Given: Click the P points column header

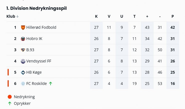Looking at the screenshot, I should coord(172,16).
